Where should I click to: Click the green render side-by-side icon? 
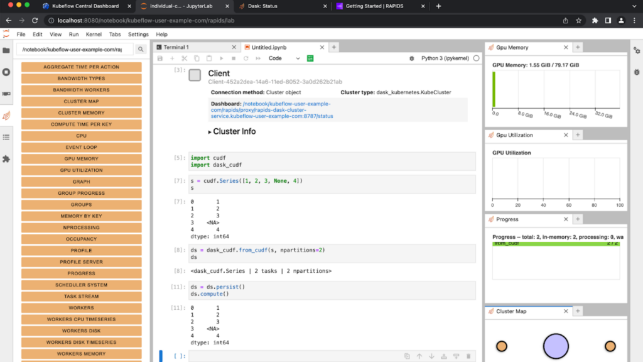pyautogui.click(x=310, y=58)
